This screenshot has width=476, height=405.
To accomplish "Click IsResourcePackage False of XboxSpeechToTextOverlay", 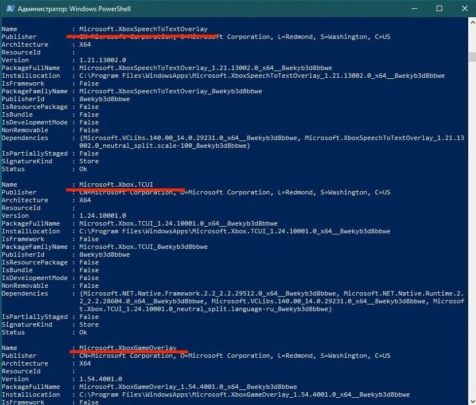I will (x=89, y=107).
